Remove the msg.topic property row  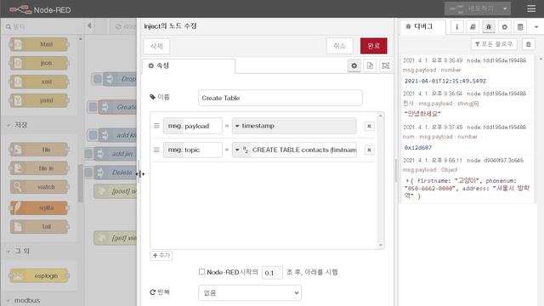pyautogui.click(x=369, y=150)
